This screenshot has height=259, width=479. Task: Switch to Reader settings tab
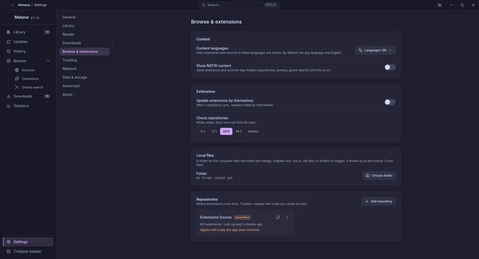(85, 34)
